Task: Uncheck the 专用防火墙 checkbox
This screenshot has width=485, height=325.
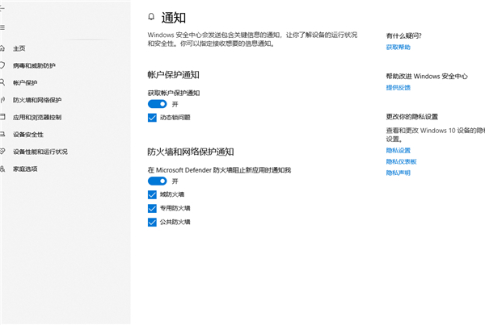Action: (152, 208)
